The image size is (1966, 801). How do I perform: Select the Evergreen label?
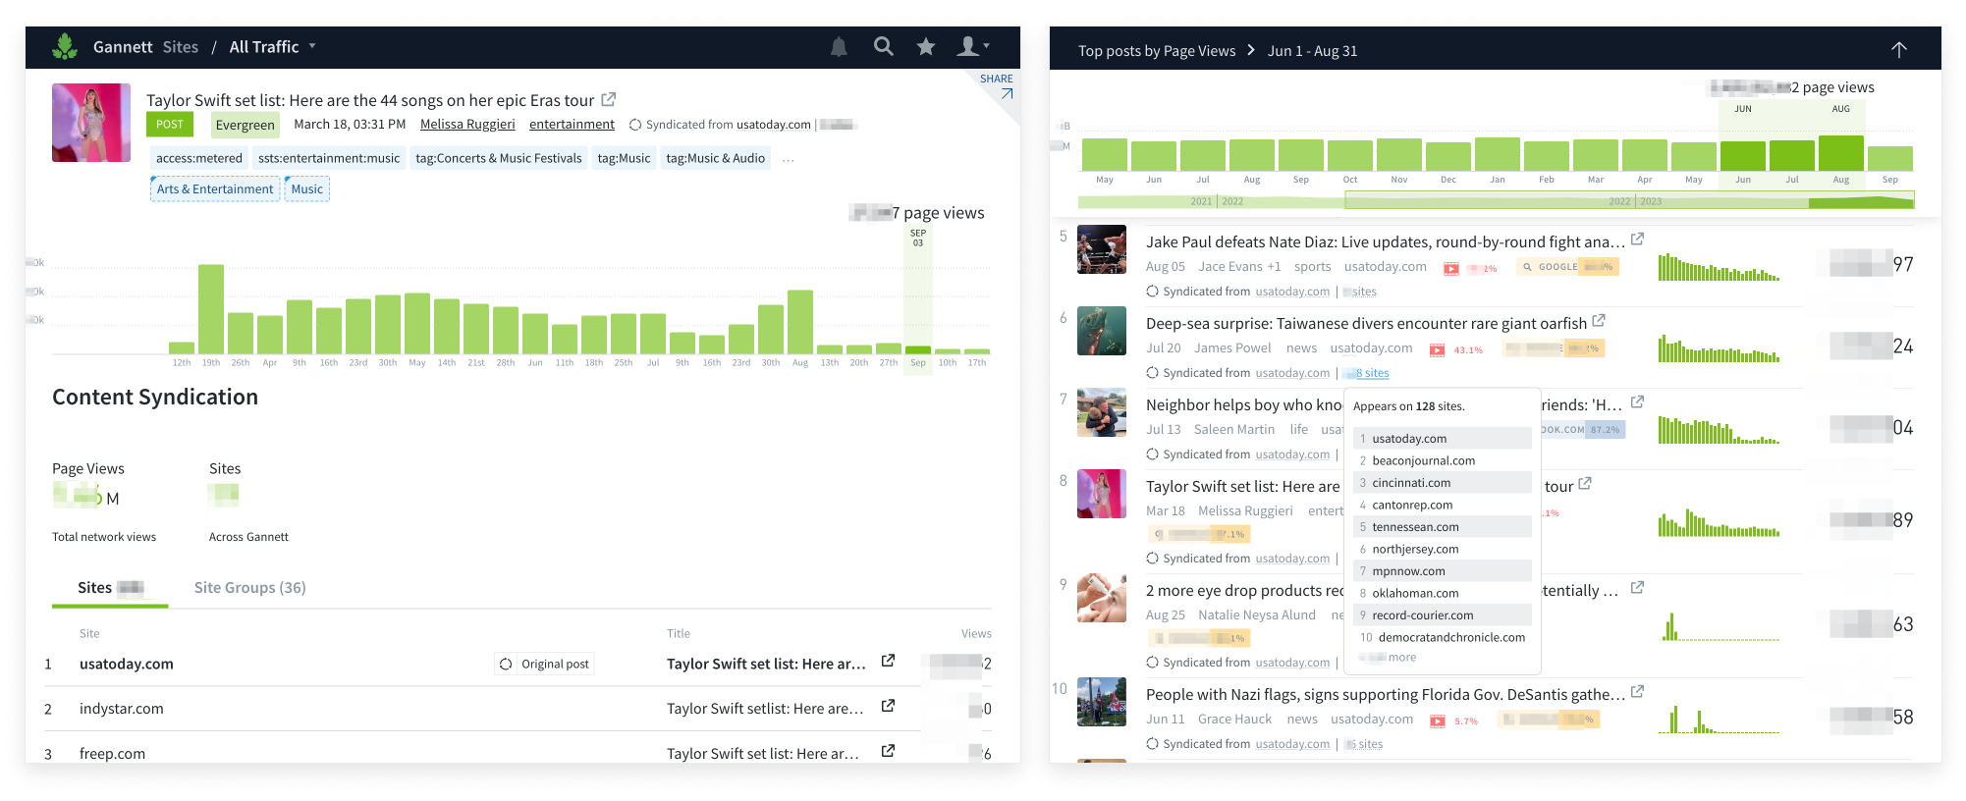click(x=245, y=125)
